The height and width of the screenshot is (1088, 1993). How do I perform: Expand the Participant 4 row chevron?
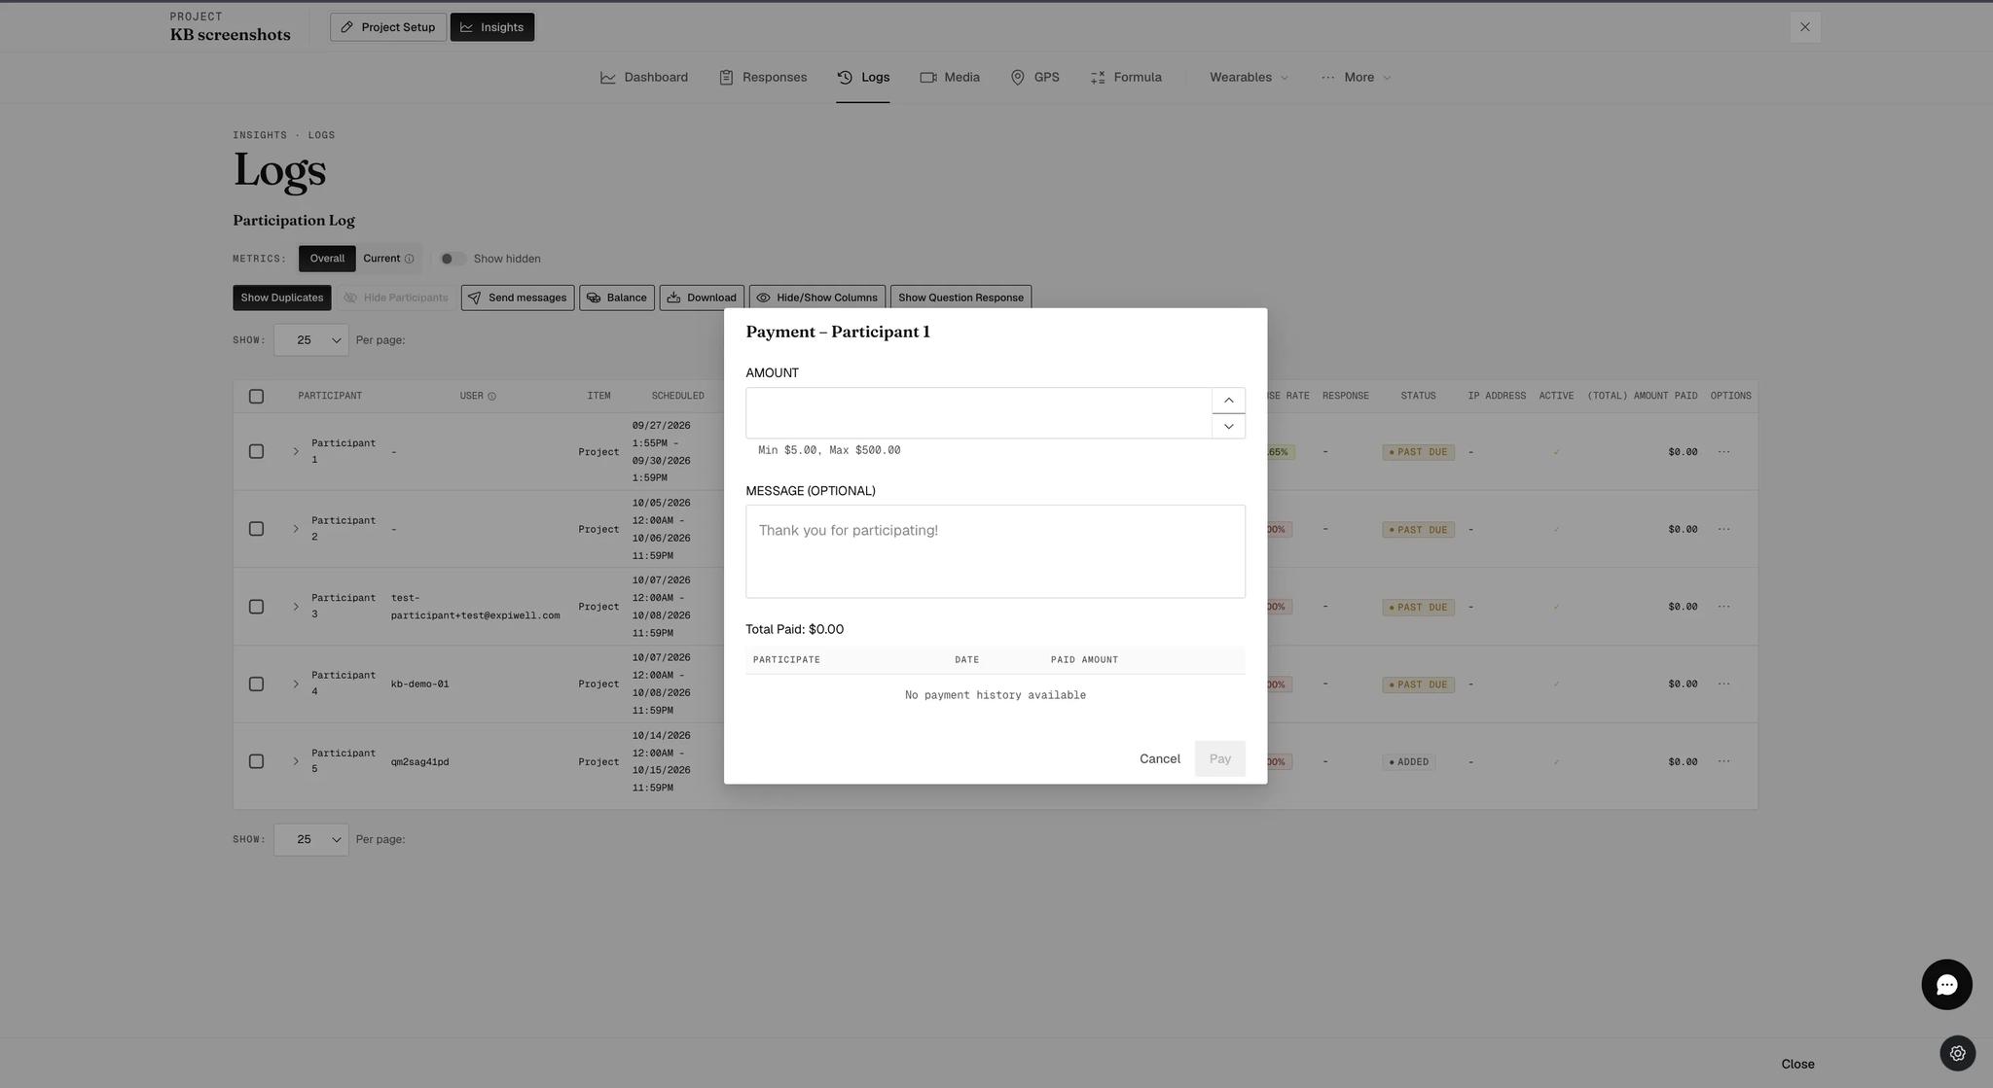pyautogui.click(x=296, y=684)
